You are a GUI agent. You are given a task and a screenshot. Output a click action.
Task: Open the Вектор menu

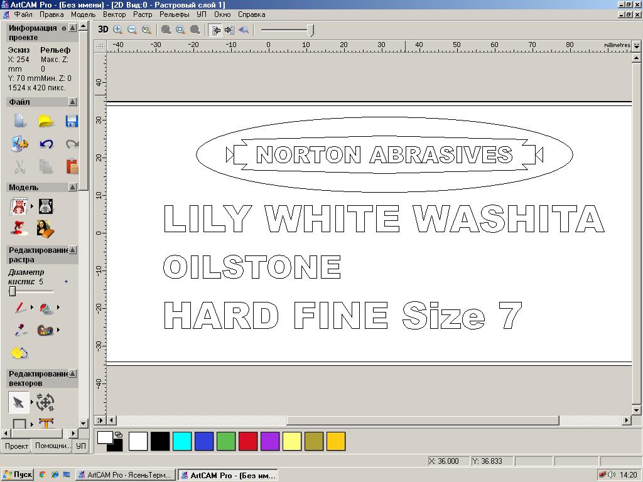[x=114, y=14]
